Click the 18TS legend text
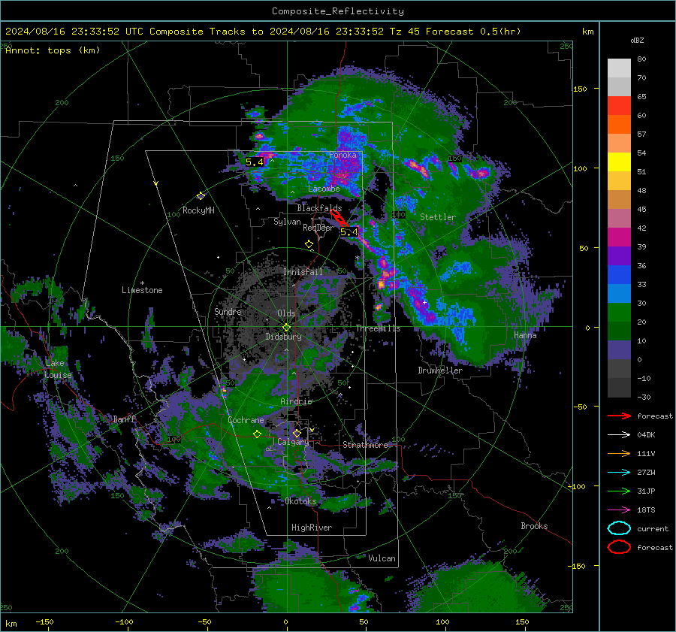 point(646,510)
